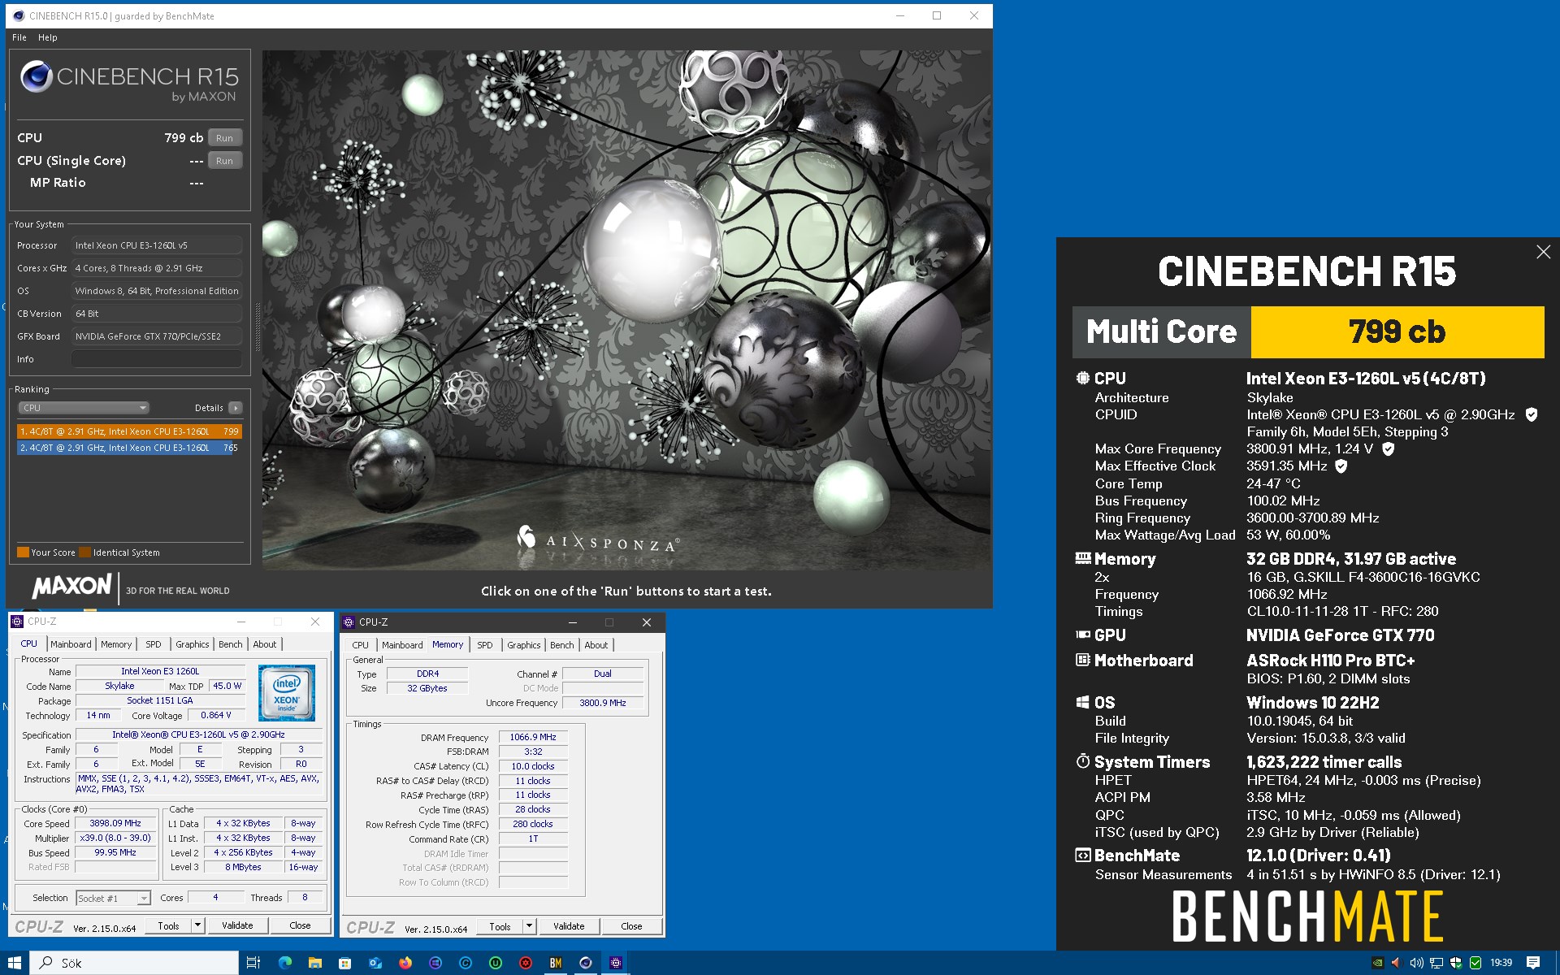Close the BenchMate result overlay with X
Image resolution: width=1560 pixels, height=975 pixels.
click(1543, 252)
